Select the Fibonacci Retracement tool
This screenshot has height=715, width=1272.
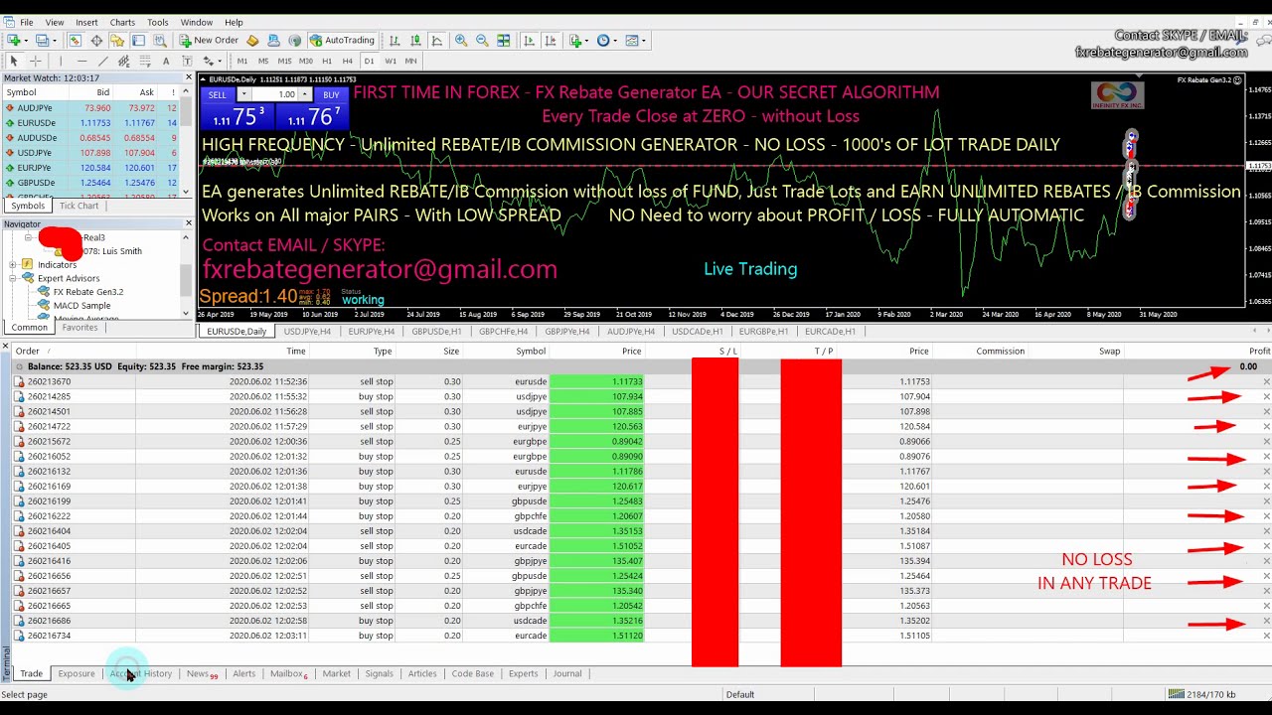[x=145, y=62]
